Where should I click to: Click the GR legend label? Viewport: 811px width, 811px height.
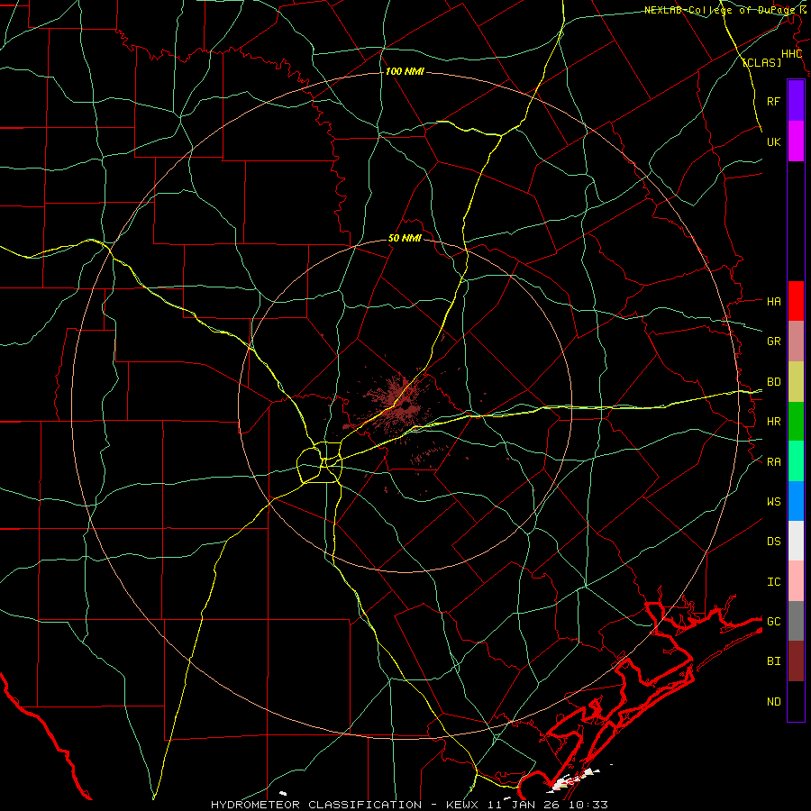[773, 342]
